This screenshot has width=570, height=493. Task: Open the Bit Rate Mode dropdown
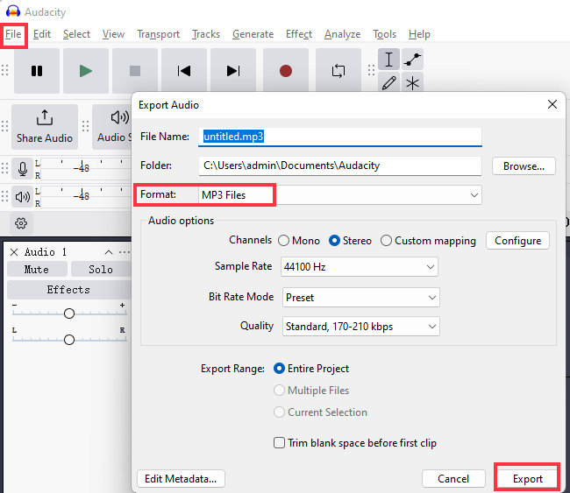[x=361, y=298]
